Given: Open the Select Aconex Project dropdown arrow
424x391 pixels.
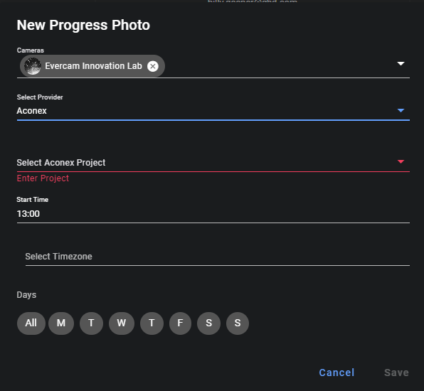Looking at the screenshot, I should tap(401, 161).
